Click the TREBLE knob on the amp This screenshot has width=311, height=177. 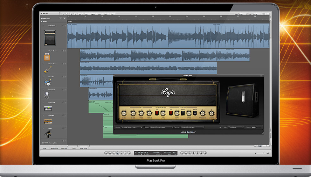click(149, 113)
